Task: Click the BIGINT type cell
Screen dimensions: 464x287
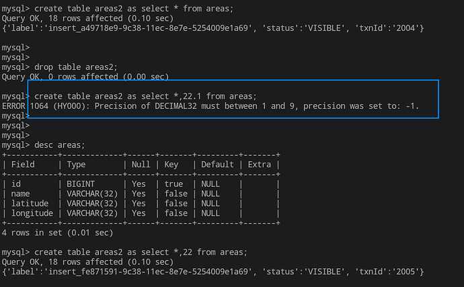Action: [x=81, y=184]
